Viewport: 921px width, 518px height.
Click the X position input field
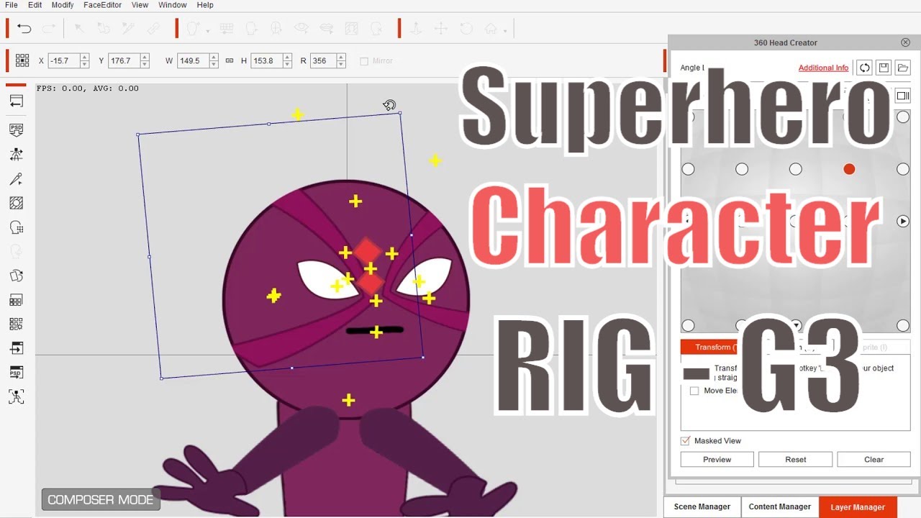(x=64, y=61)
